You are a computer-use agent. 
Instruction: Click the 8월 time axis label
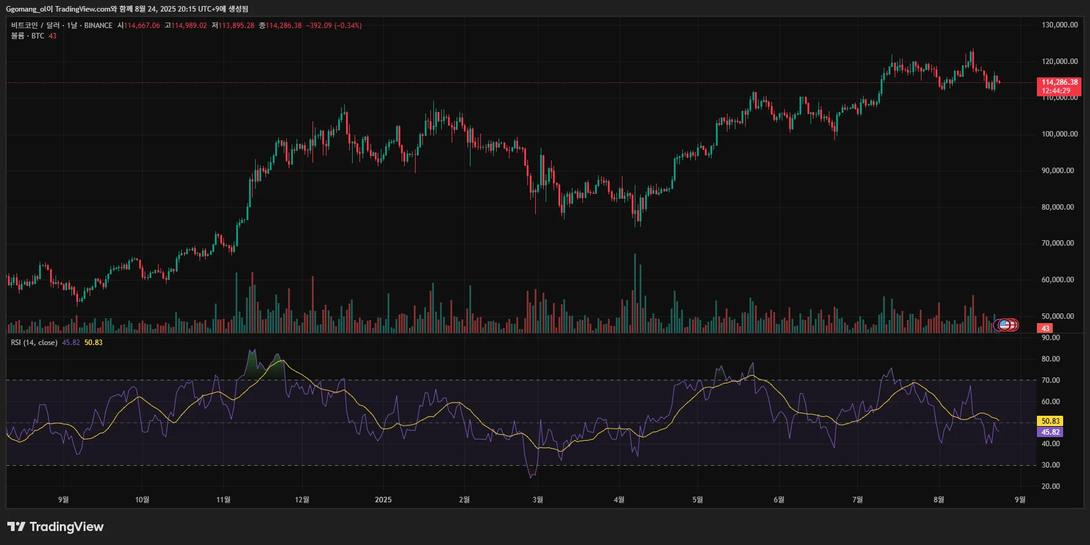939,500
